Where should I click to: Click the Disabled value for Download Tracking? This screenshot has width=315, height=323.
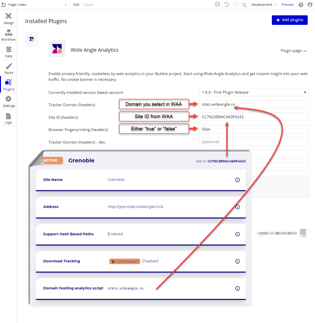tap(150, 261)
